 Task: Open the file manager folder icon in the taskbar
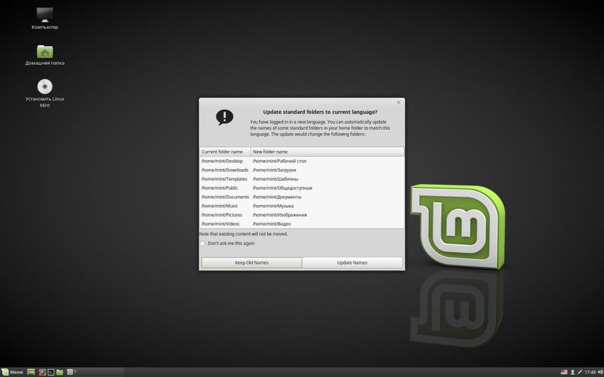pyautogui.click(x=60, y=372)
